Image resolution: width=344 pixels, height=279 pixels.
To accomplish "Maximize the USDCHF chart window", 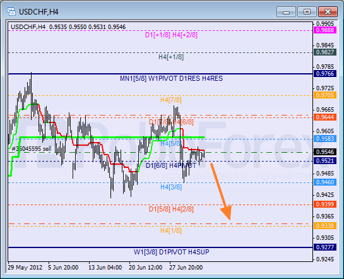I will [307, 12].
